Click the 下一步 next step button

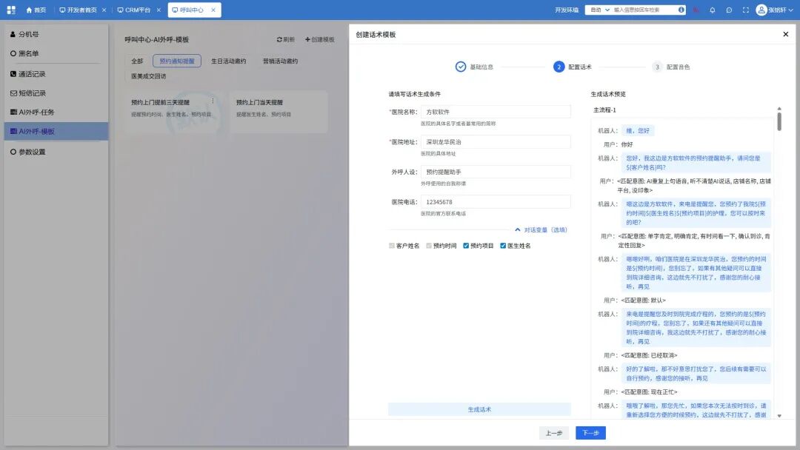pos(590,432)
